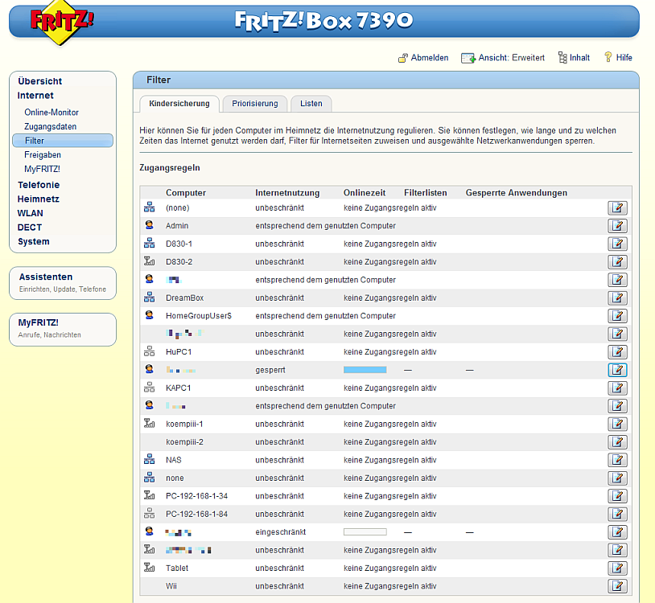Image resolution: width=655 pixels, height=603 pixels.
Task: Click the Zugangsregeln heading
Action: pyautogui.click(x=170, y=168)
